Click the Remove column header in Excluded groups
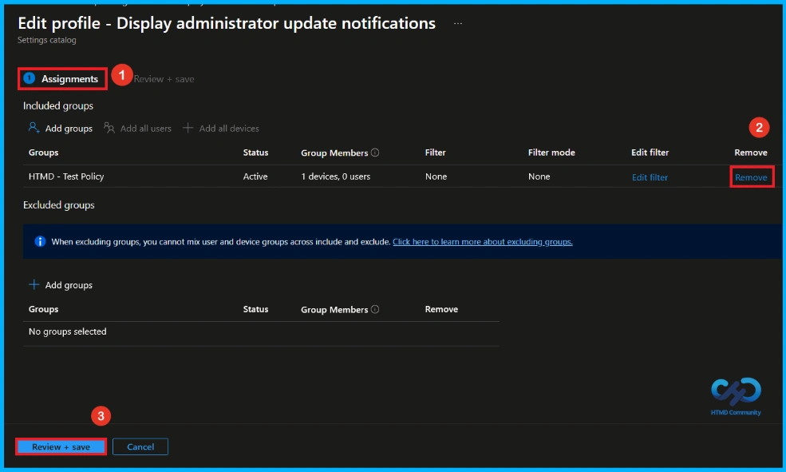786x472 pixels. tap(441, 310)
